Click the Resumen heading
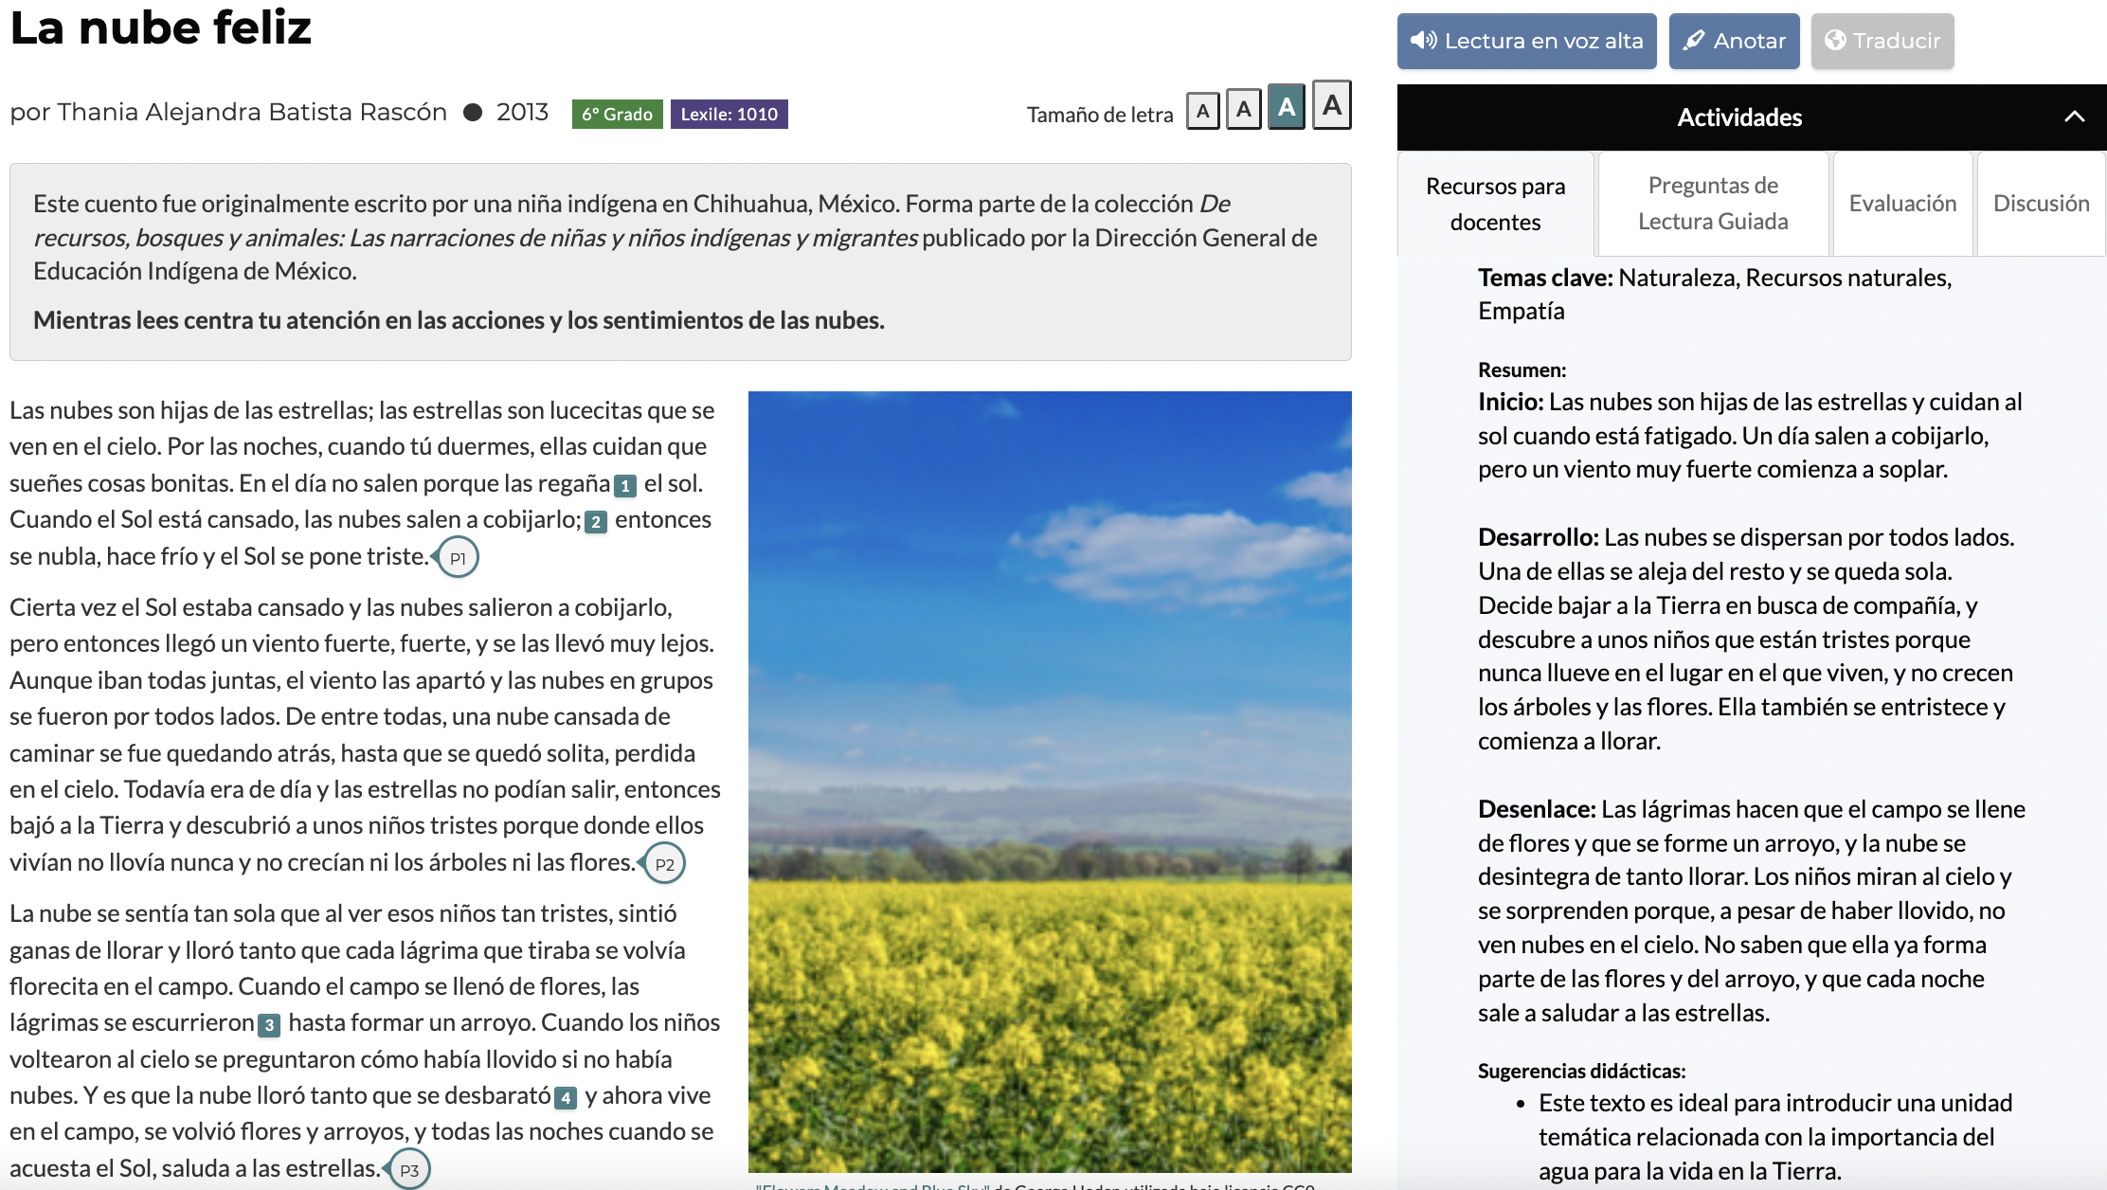The image size is (2107, 1190). [x=1522, y=370]
